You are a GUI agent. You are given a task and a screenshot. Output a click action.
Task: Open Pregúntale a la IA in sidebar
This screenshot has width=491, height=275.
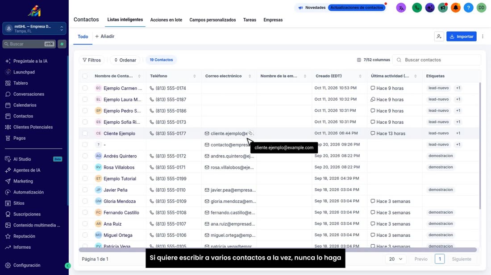[x=30, y=61]
